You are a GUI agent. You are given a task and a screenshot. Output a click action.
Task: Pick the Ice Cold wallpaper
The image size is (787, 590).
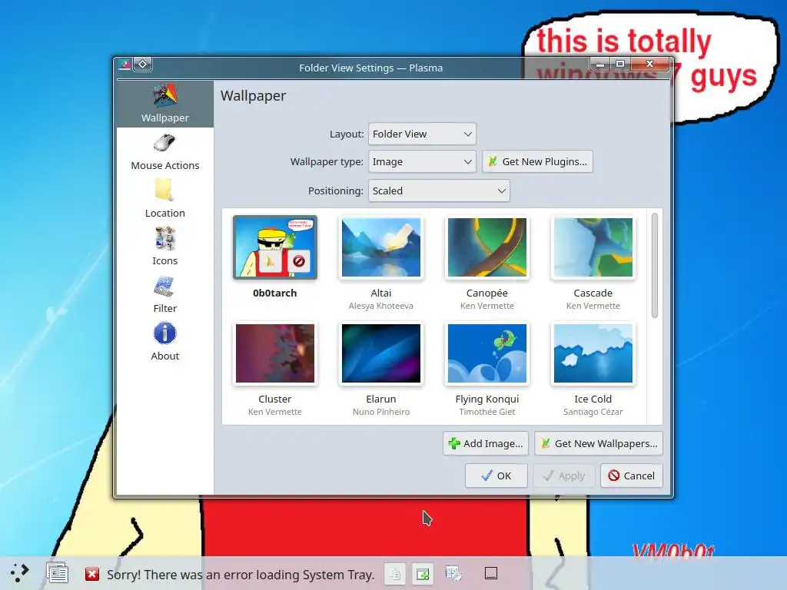click(x=593, y=353)
